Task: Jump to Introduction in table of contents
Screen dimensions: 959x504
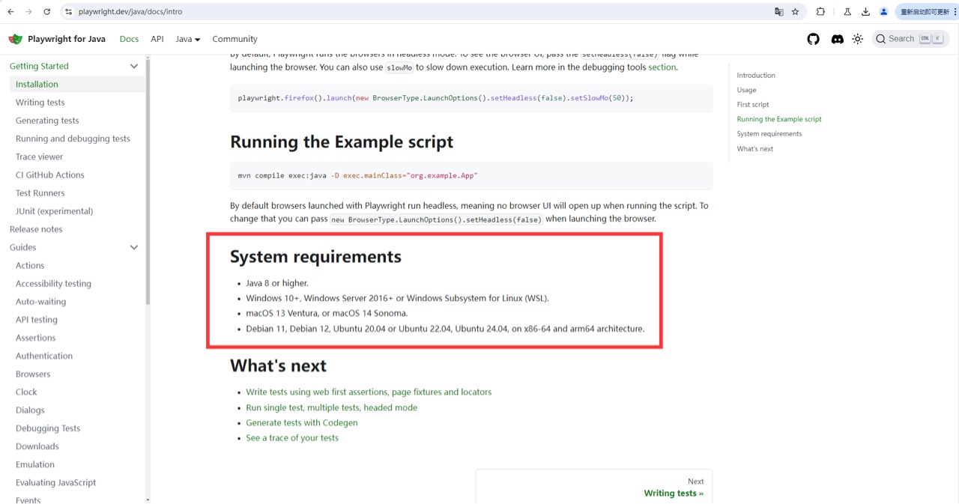Action: tap(756, 76)
